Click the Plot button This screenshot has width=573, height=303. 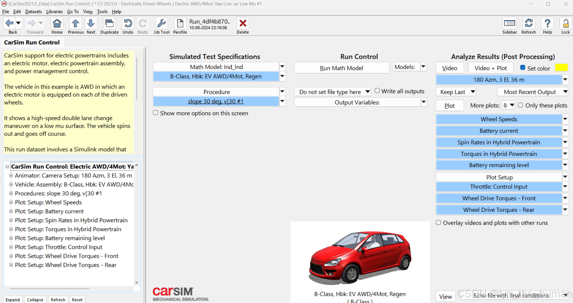pyautogui.click(x=449, y=106)
